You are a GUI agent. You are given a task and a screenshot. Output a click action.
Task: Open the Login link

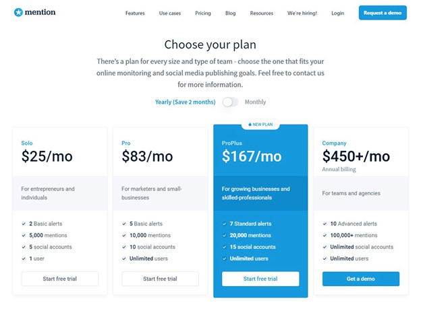pos(337,13)
